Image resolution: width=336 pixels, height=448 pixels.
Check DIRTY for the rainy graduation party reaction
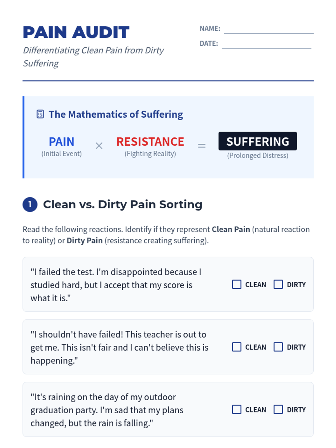tap(278, 409)
